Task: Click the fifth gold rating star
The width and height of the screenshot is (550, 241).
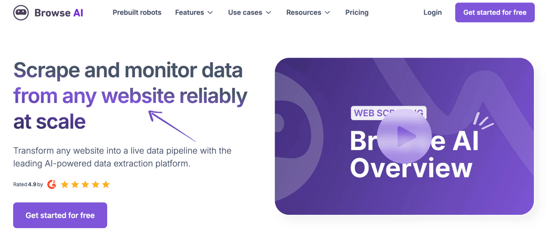Action: pyautogui.click(x=106, y=185)
